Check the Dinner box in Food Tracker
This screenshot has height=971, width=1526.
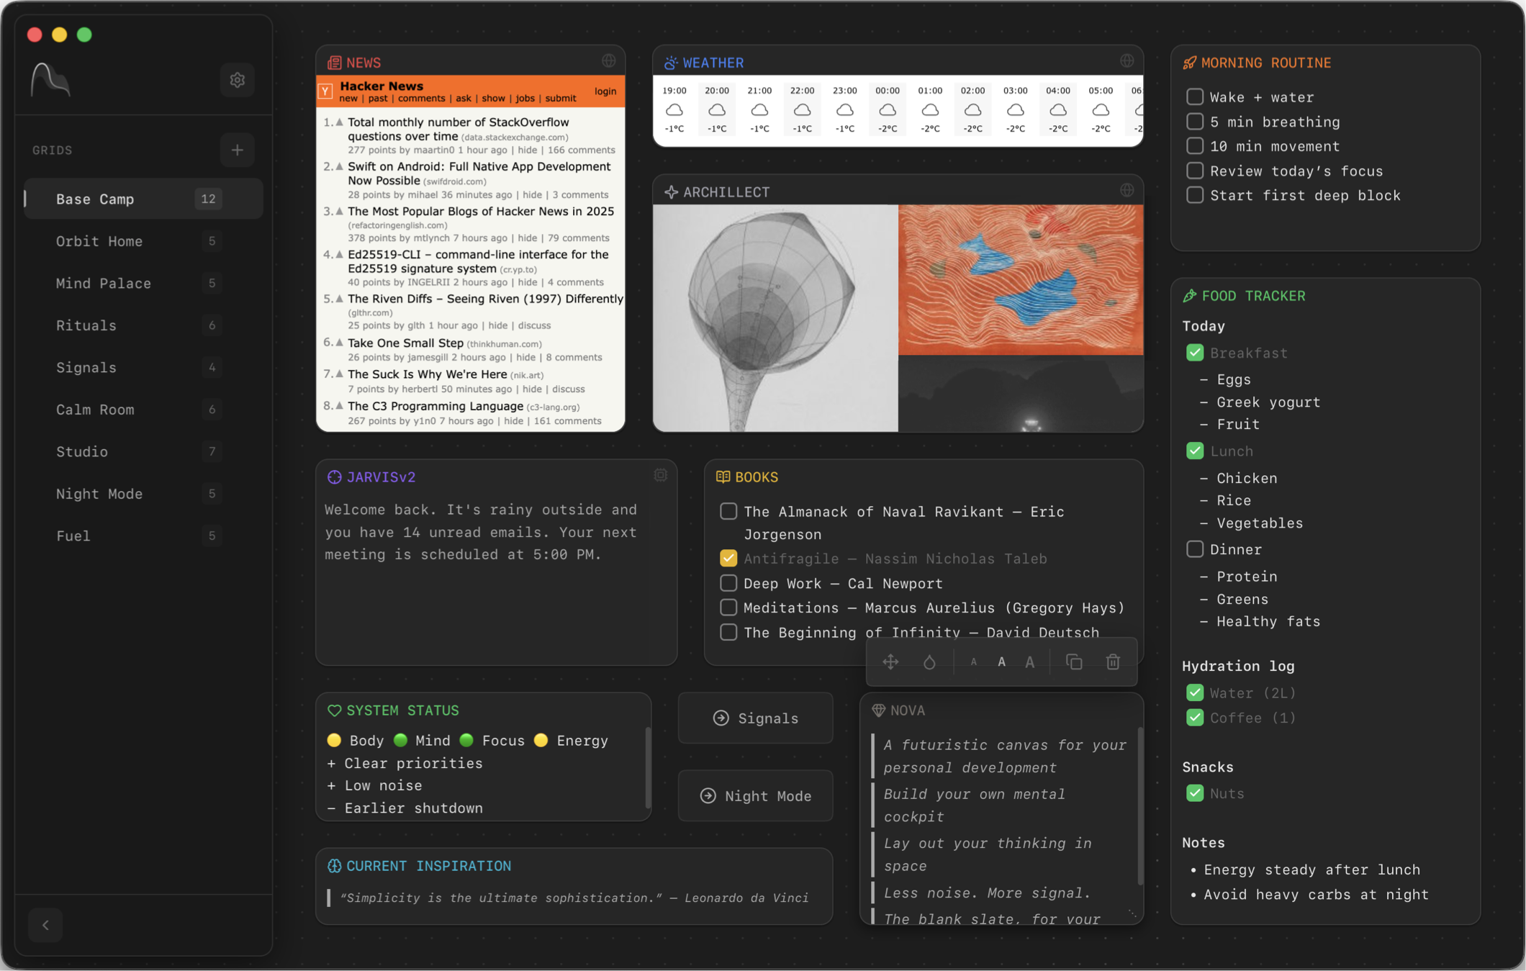[x=1195, y=548]
